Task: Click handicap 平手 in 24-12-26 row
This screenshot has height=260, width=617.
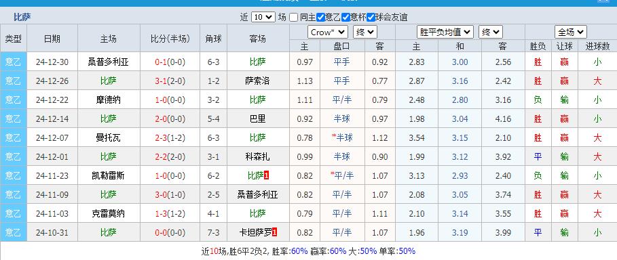Action: pos(342,81)
